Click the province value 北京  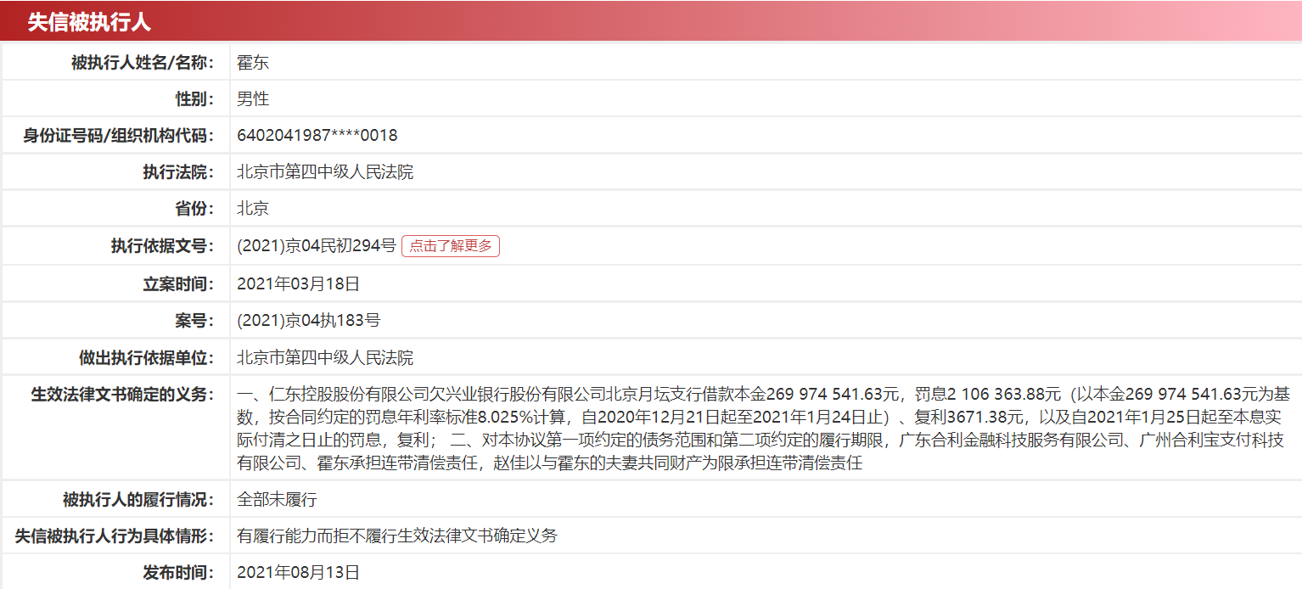(x=253, y=209)
